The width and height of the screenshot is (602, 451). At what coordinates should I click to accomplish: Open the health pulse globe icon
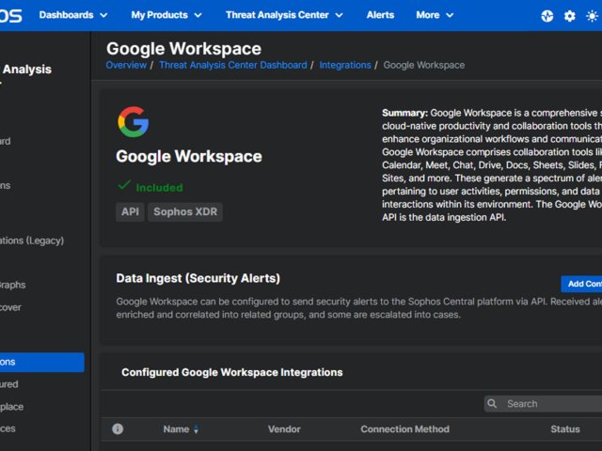pyautogui.click(x=547, y=16)
